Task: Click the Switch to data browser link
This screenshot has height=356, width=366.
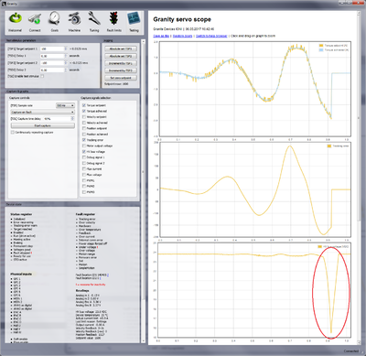Action: [211, 36]
